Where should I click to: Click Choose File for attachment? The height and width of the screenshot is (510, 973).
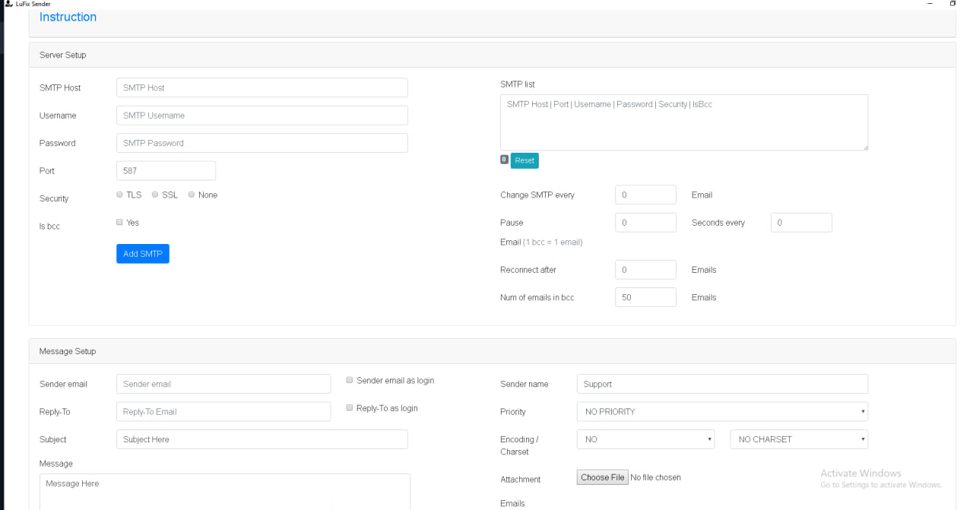[602, 477]
